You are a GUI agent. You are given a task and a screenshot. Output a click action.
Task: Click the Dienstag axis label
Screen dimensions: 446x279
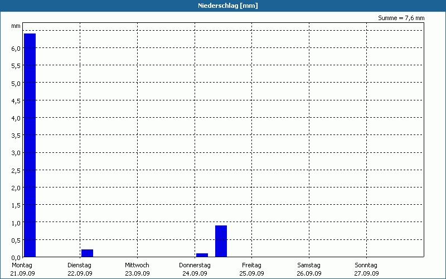coord(80,265)
